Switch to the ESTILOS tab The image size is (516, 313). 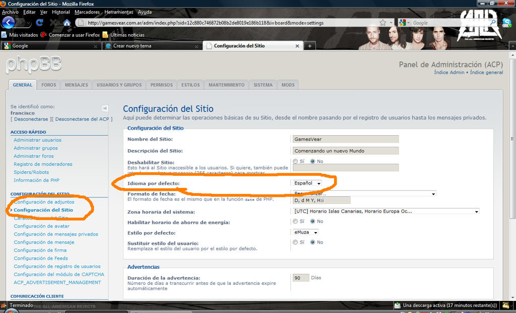click(x=190, y=85)
